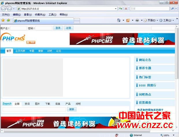The height and width of the screenshot is (137, 179).
Task: Click the horizontal page scrollbar thumb
Action: (x=77, y=131)
